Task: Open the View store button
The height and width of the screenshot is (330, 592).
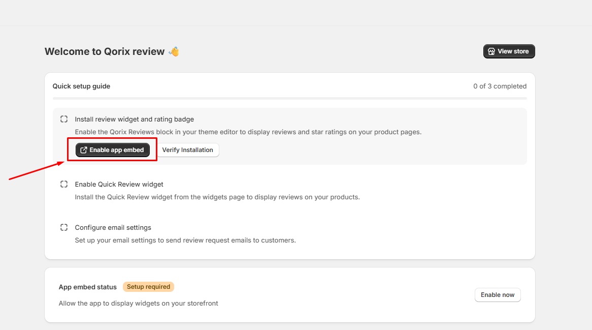Action: pos(509,51)
